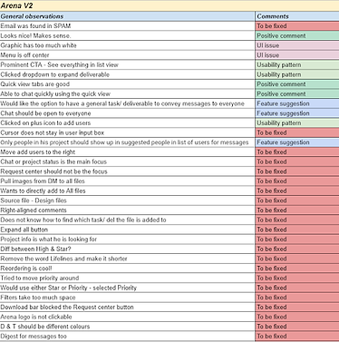Select the 'Reordering is cool!' cell
The width and height of the screenshot is (339, 342).
pos(127,268)
